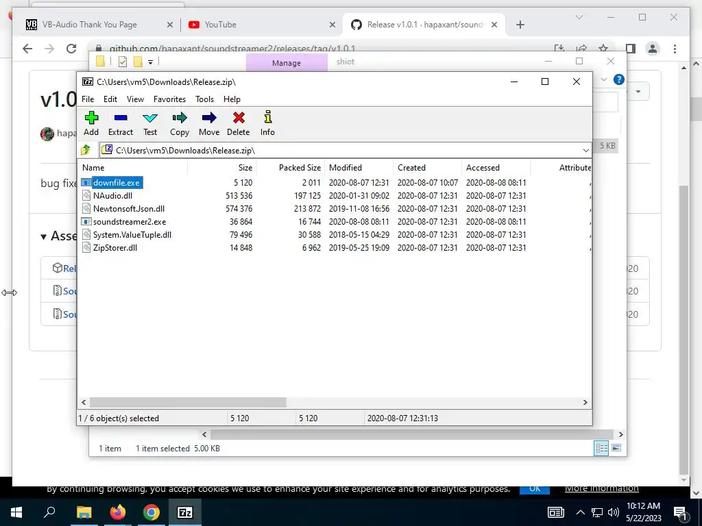Screen dimensions: 702x526
Task: Switch to the YouTube browser tab
Action: click(220, 25)
